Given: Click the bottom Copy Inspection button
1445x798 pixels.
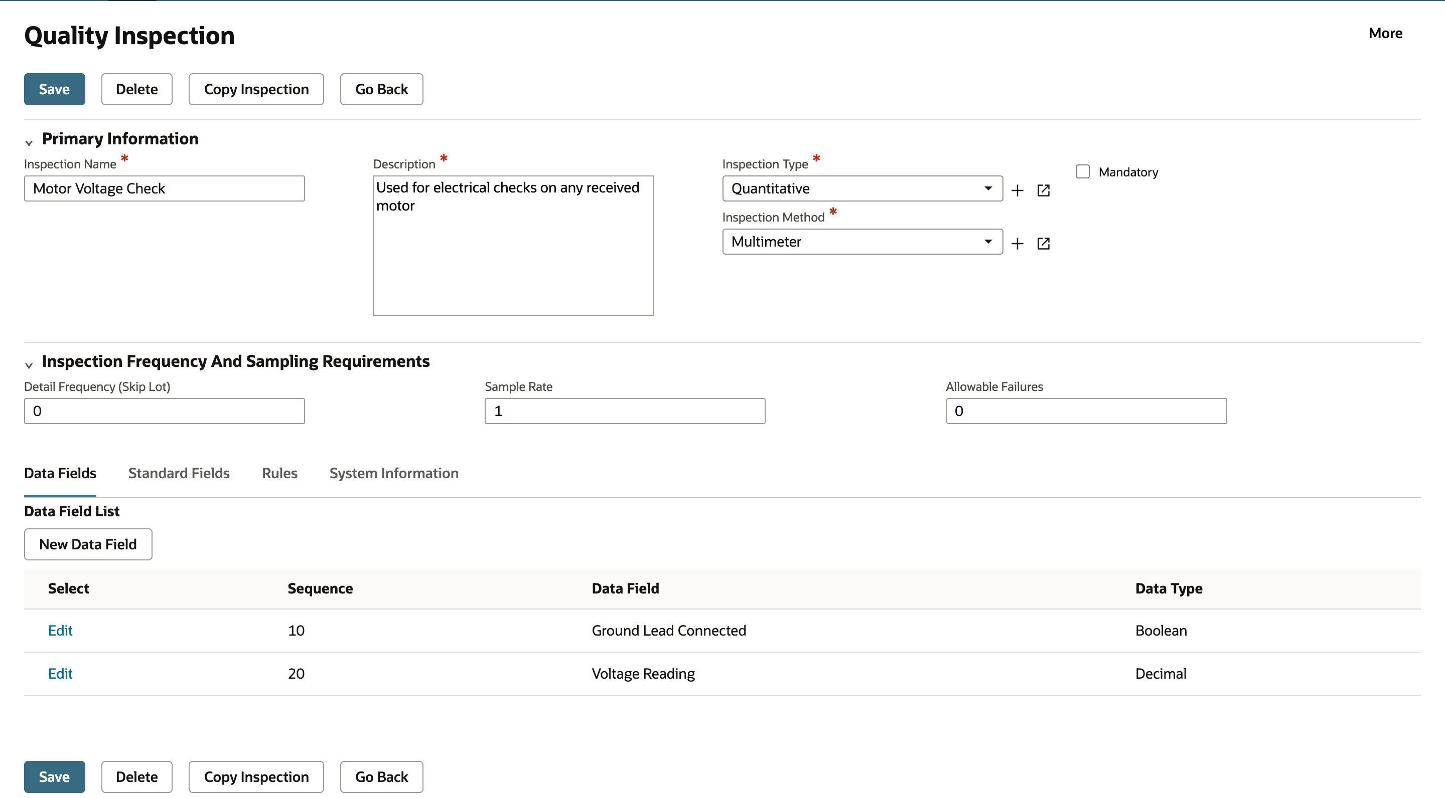Looking at the screenshot, I should (256, 777).
